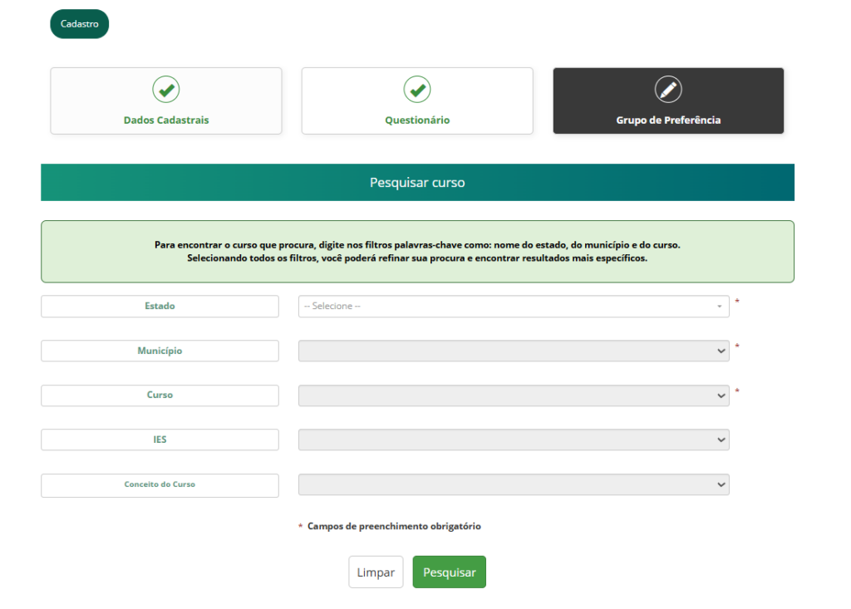Click the Cadastro pill button
The height and width of the screenshot is (609, 851).
(x=80, y=24)
